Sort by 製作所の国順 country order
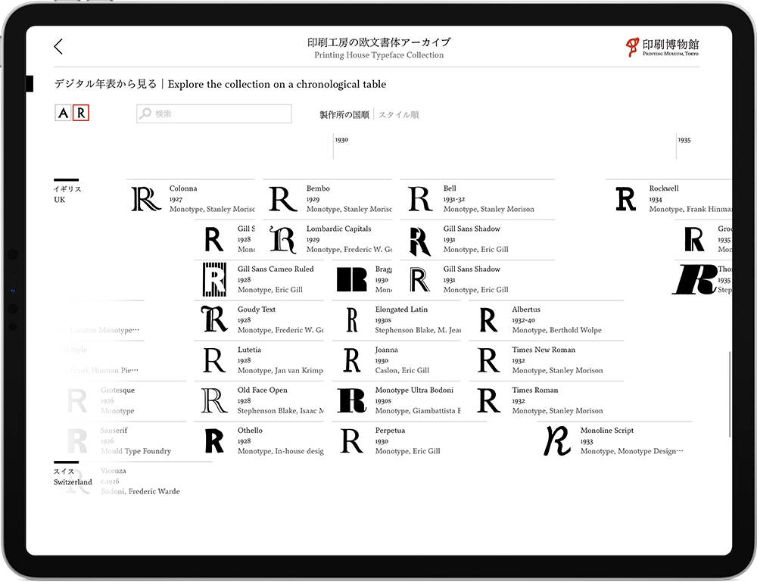 click(x=344, y=115)
